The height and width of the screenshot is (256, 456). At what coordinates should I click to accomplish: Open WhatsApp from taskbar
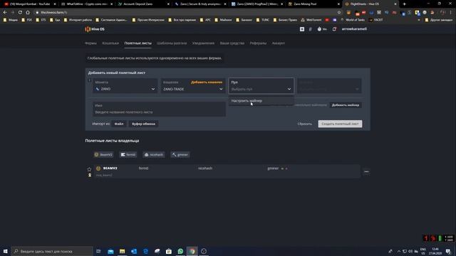point(180,251)
